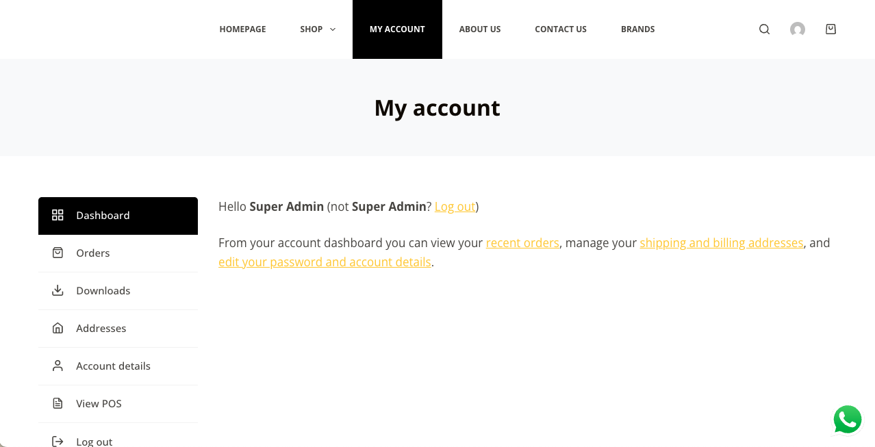Click the "recent orders" link
Viewport: 875px width, 447px height.
coord(522,243)
